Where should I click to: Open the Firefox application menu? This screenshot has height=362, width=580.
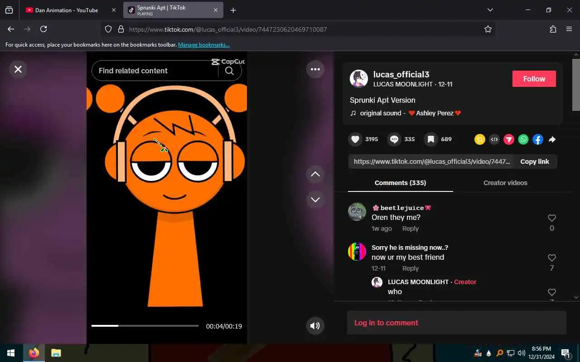click(569, 29)
